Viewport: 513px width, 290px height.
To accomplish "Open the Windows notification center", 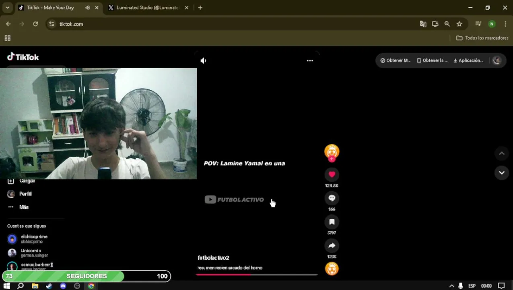I will [x=501, y=286].
